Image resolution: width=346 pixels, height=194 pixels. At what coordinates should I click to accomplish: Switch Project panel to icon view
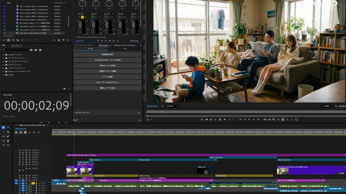pyautogui.click(x=13, y=40)
